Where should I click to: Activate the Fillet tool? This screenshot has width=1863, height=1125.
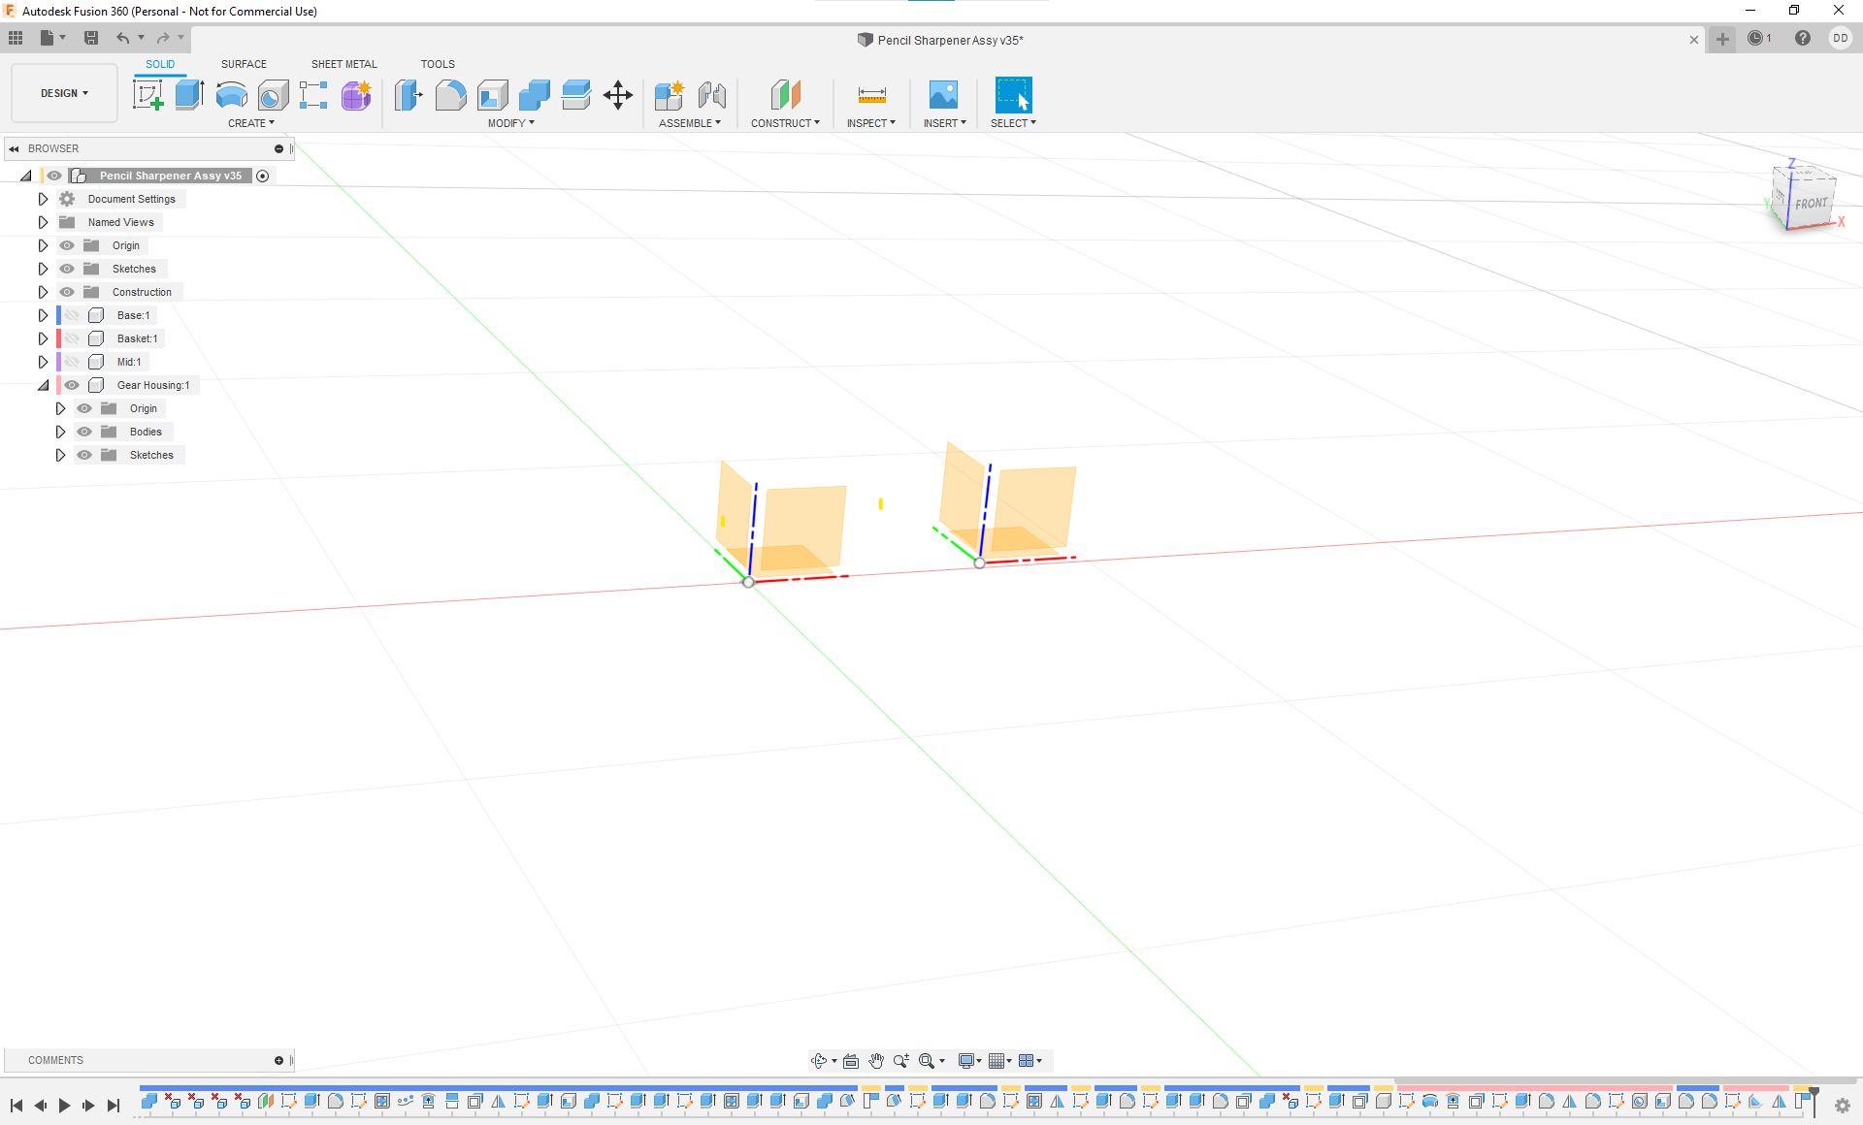pos(450,95)
